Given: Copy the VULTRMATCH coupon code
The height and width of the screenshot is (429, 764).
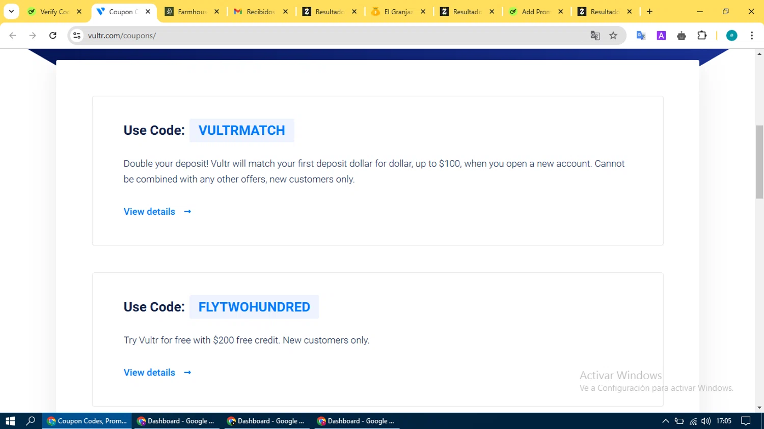Looking at the screenshot, I should (241, 130).
